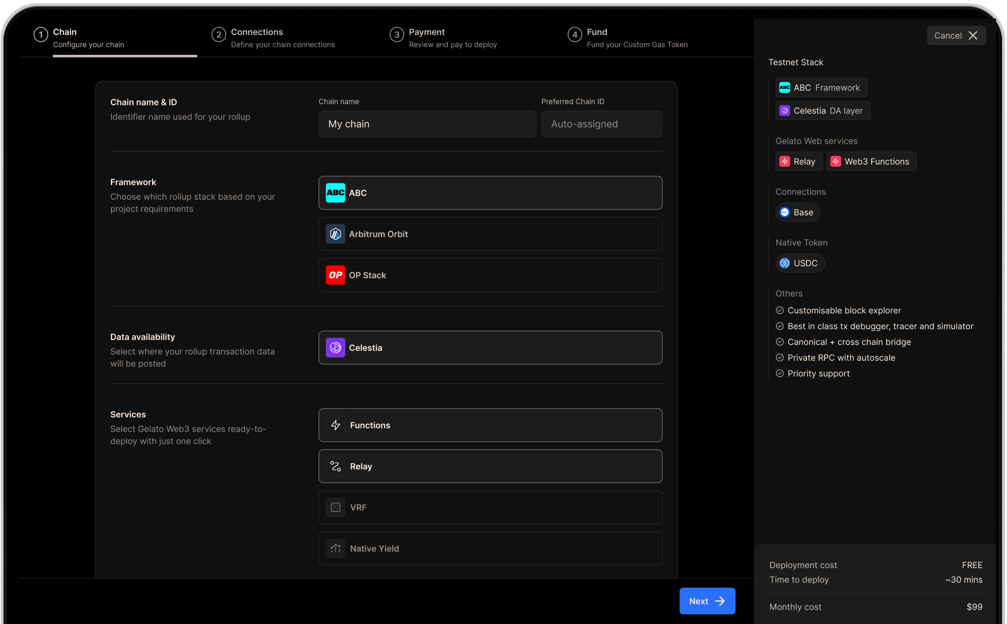The image size is (1007, 624).
Task: Click the Testnet Stack heading
Action: [x=795, y=62]
